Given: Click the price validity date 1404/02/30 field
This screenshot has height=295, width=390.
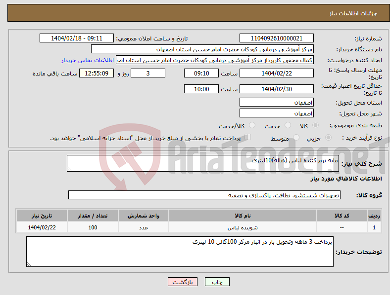Looking at the screenshot, I should point(276,89).
